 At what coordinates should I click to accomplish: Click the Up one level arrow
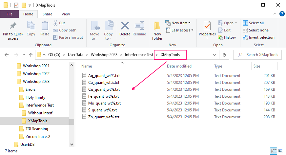[x=31, y=55]
